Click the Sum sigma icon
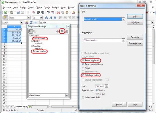The image size is (156, 113). click(x=31, y=23)
